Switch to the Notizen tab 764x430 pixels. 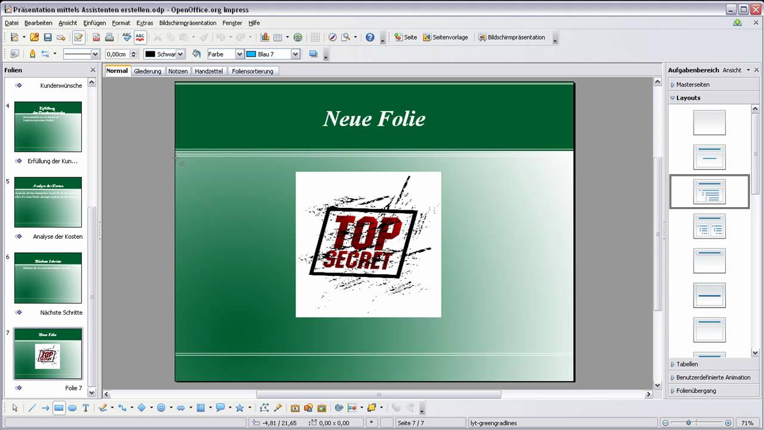[x=178, y=71]
